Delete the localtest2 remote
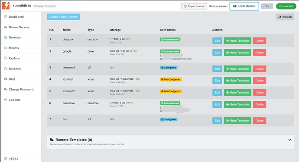Screen dimensions: 299x162 (x=260, y=92)
